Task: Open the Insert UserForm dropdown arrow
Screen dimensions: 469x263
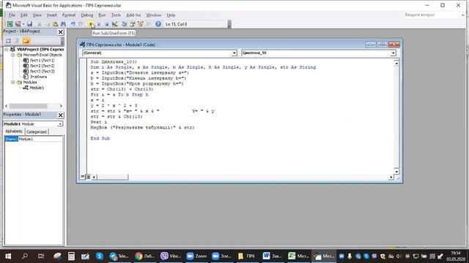Action: (x=23, y=24)
